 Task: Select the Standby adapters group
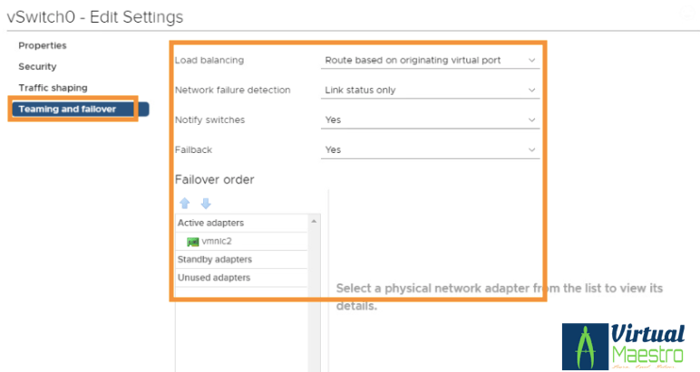(x=214, y=260)
